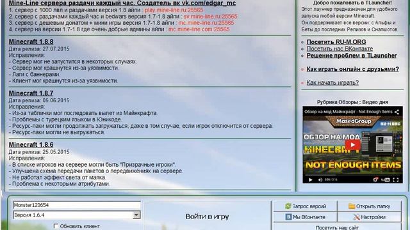Open the Настройки button
This screenshot has height=230, width=410.
[369, 217]
